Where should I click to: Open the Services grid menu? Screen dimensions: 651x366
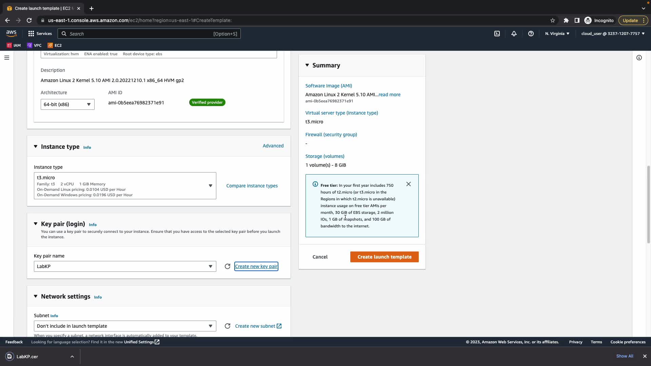click(x=40, y=34)
